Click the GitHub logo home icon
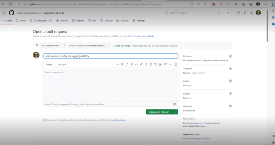 click(x=11, y=13)
